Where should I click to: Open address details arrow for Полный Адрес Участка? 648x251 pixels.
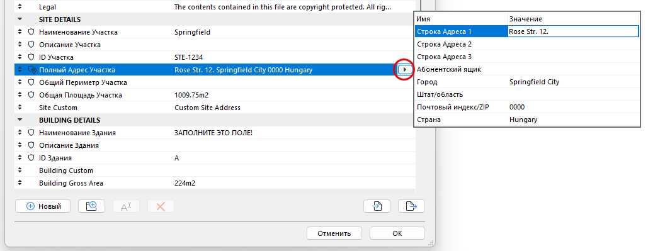405,70
